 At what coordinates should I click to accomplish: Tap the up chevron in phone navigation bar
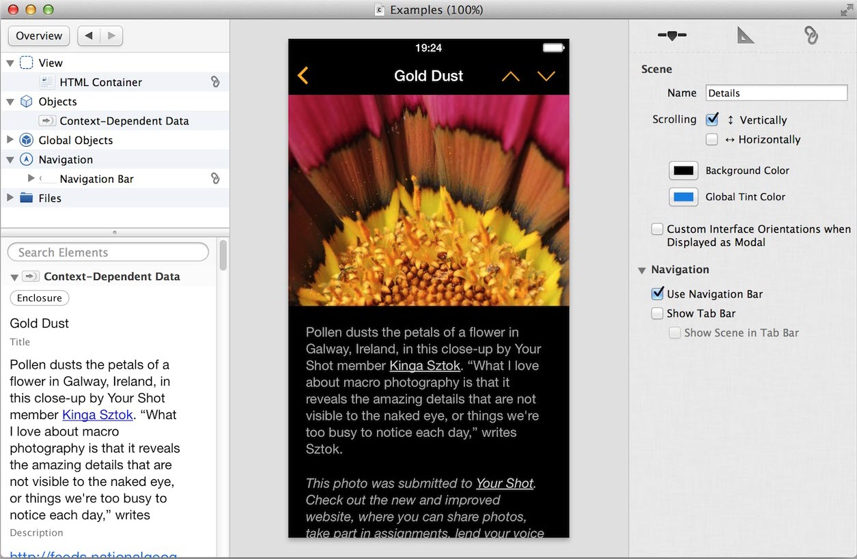pyautogui.click(x=511, y=76)
